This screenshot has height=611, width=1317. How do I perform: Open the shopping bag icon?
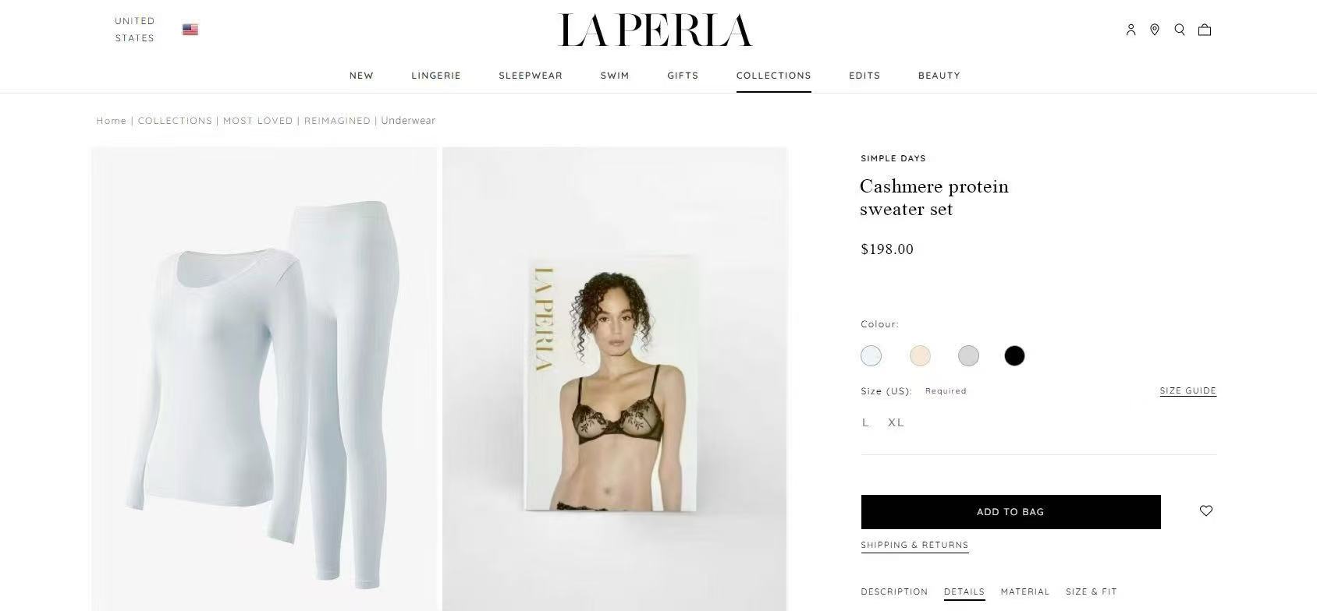(1205, 30)
